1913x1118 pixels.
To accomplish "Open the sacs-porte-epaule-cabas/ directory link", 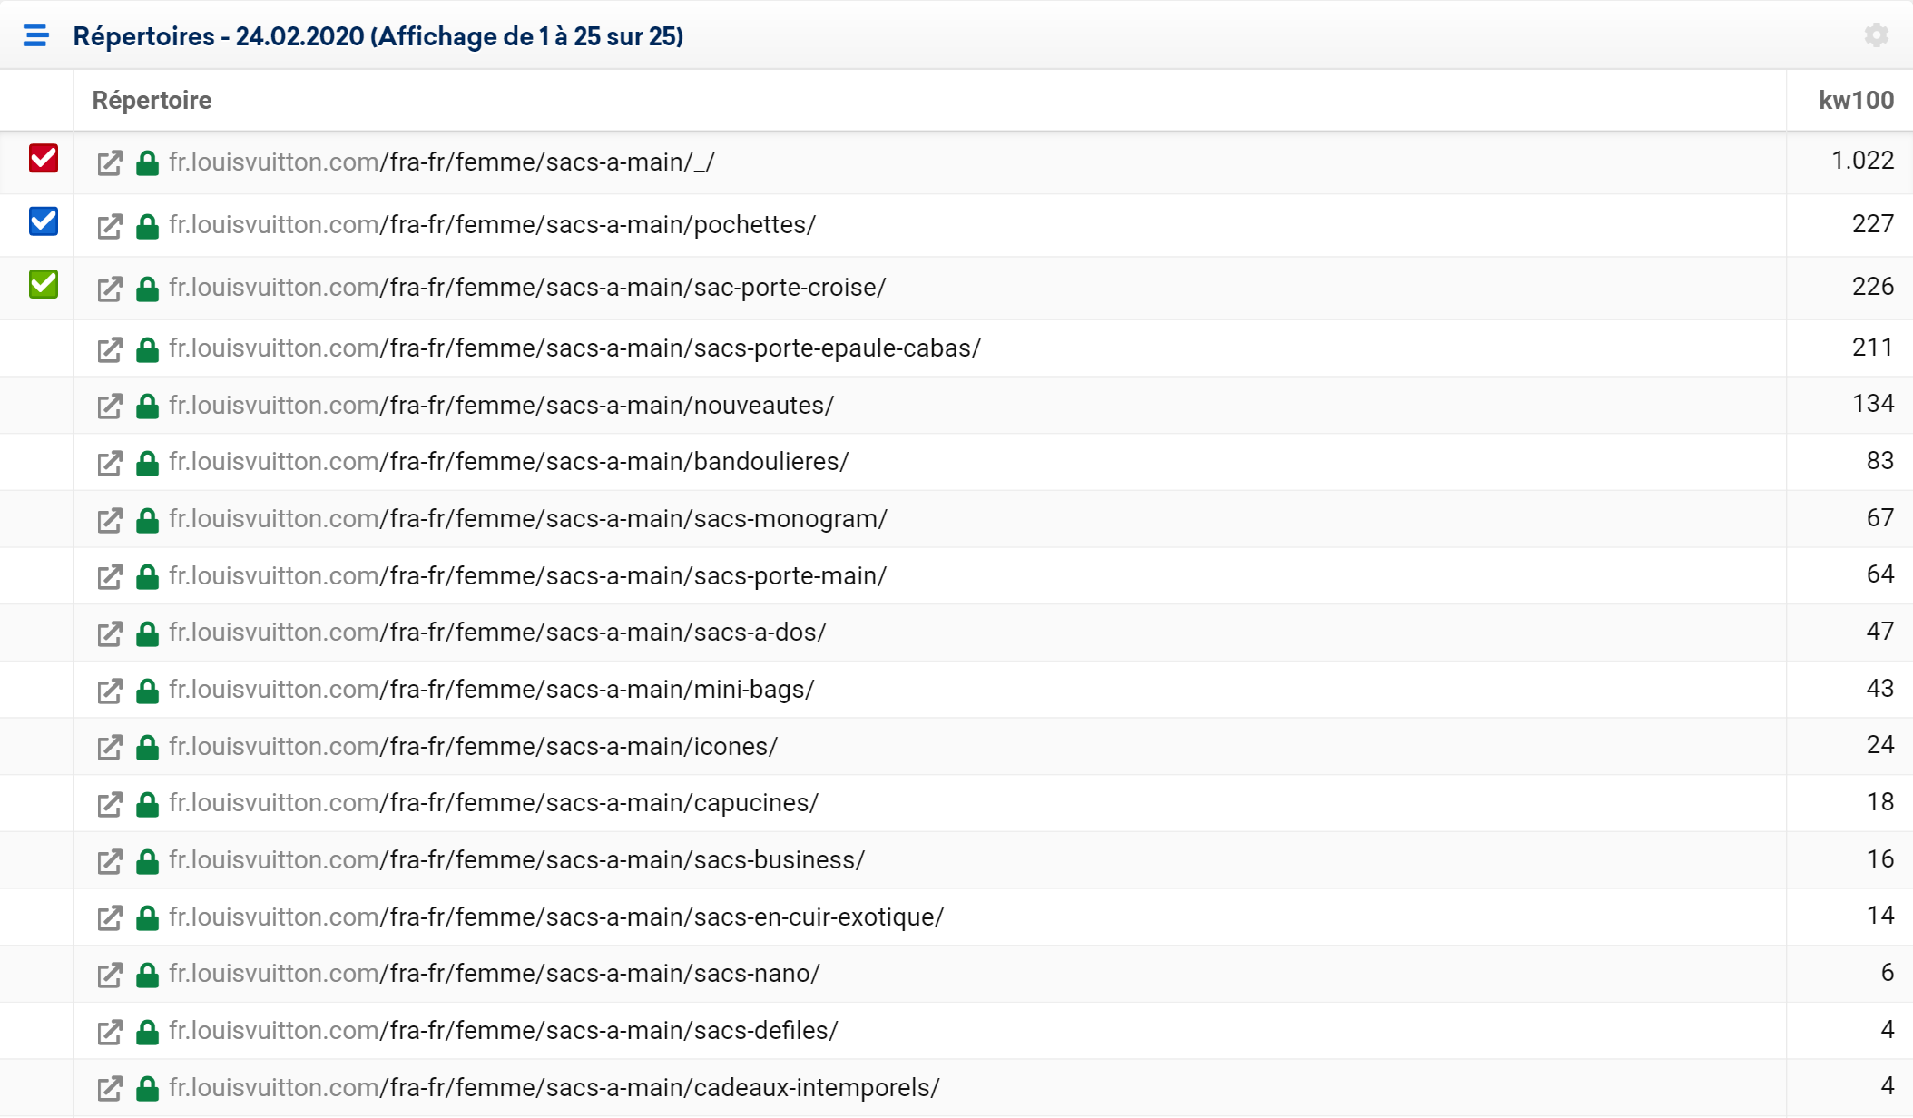I will pyautogui.click(x=575, y=348).
